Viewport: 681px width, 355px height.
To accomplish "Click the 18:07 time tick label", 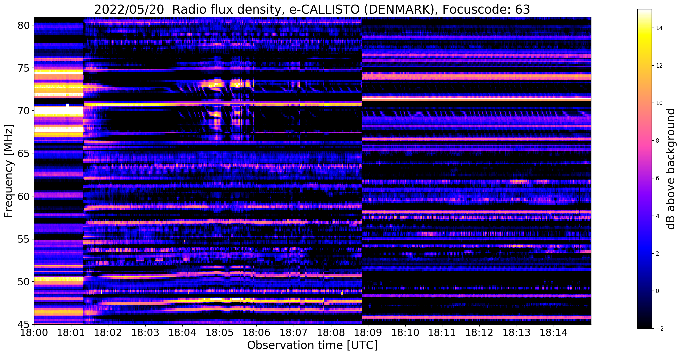I will (294, 332).
